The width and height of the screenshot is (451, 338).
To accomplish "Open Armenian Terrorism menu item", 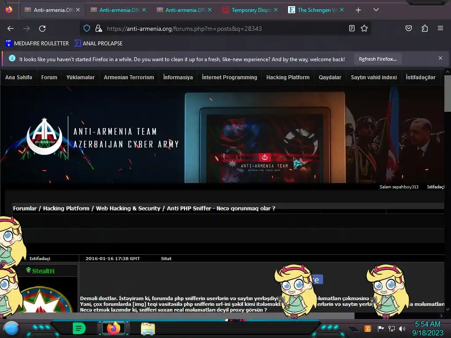I will (x=129, y=77).
